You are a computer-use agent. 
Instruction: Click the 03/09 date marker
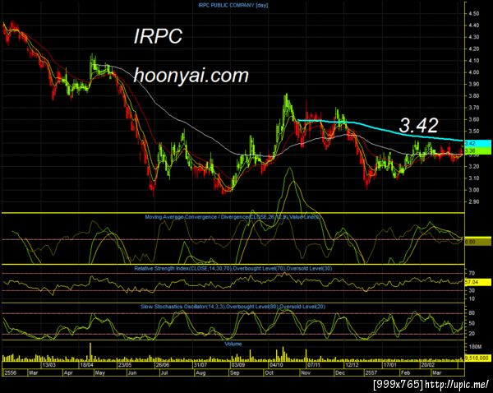pos(238,365)
